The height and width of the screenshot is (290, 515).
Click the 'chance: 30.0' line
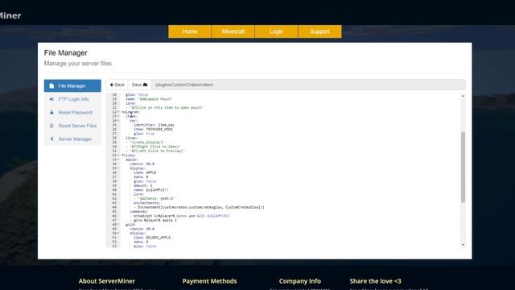(142, 229)
